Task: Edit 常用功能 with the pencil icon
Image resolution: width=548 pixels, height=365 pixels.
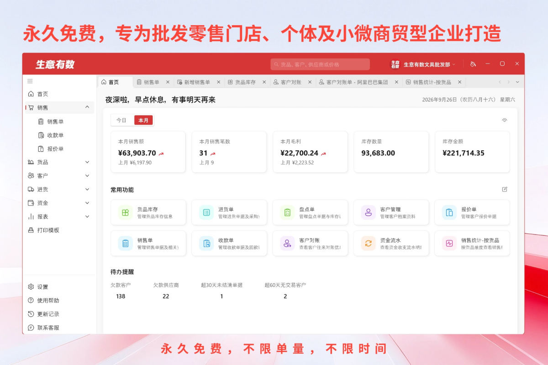Action: coord(505,189)
